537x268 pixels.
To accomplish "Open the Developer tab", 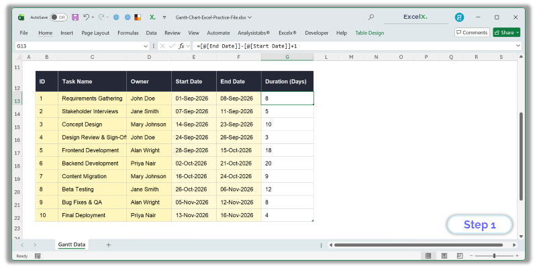I will [x=316, y=33].
